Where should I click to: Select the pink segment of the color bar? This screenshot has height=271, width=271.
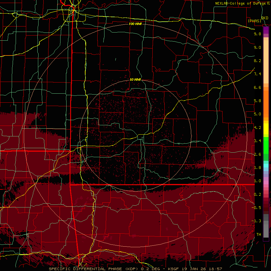[x=266, y=182]
